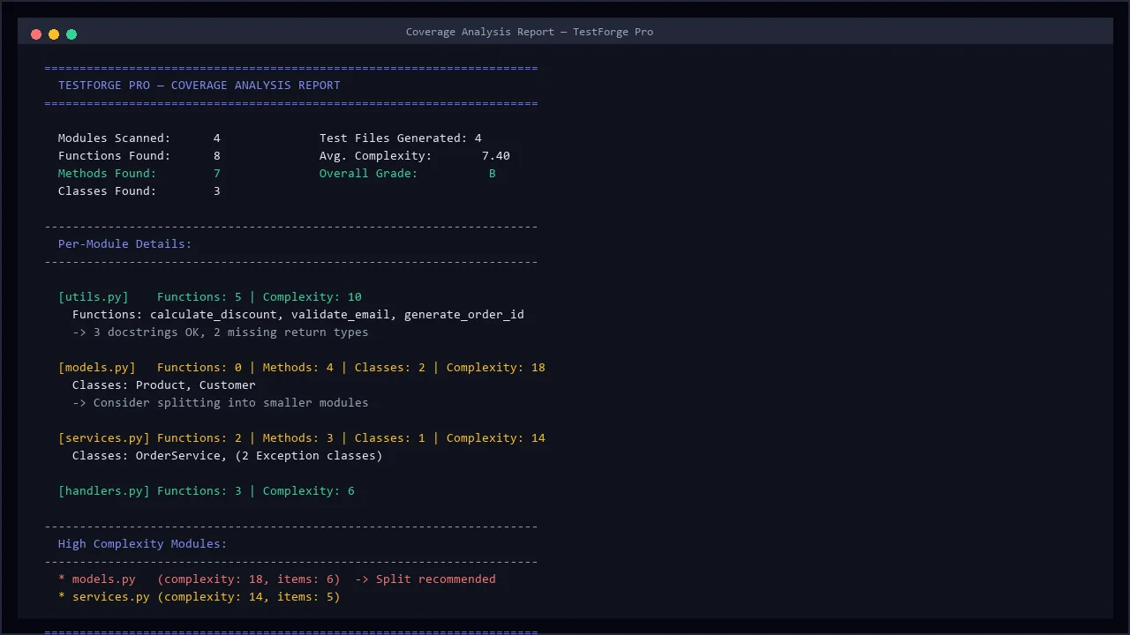The width and height of the screenshot is (1130, 635).
Task: Select the 'Test Files Generated: 4' line
Action: point(401,138)
